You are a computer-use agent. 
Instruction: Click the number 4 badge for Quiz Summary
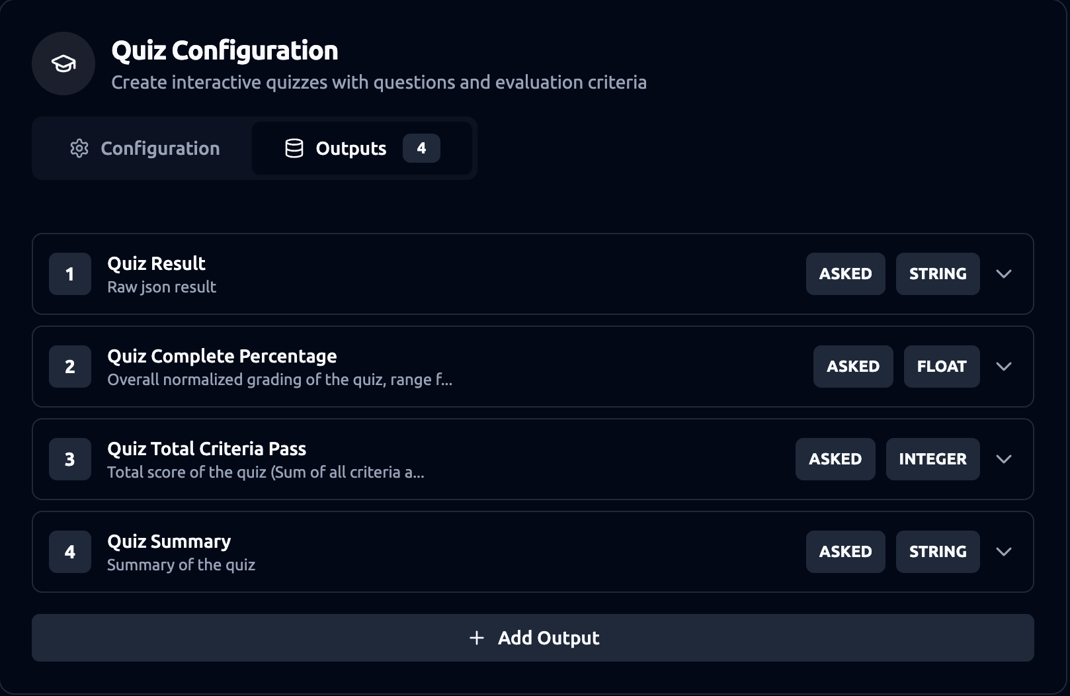tap(70, 552)
